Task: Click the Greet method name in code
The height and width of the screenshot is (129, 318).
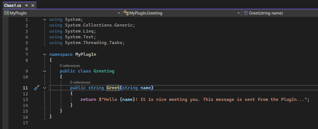Action: [x=113, y=88]
